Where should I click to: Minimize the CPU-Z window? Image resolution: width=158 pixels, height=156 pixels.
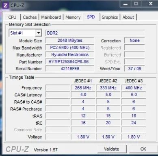126,4
